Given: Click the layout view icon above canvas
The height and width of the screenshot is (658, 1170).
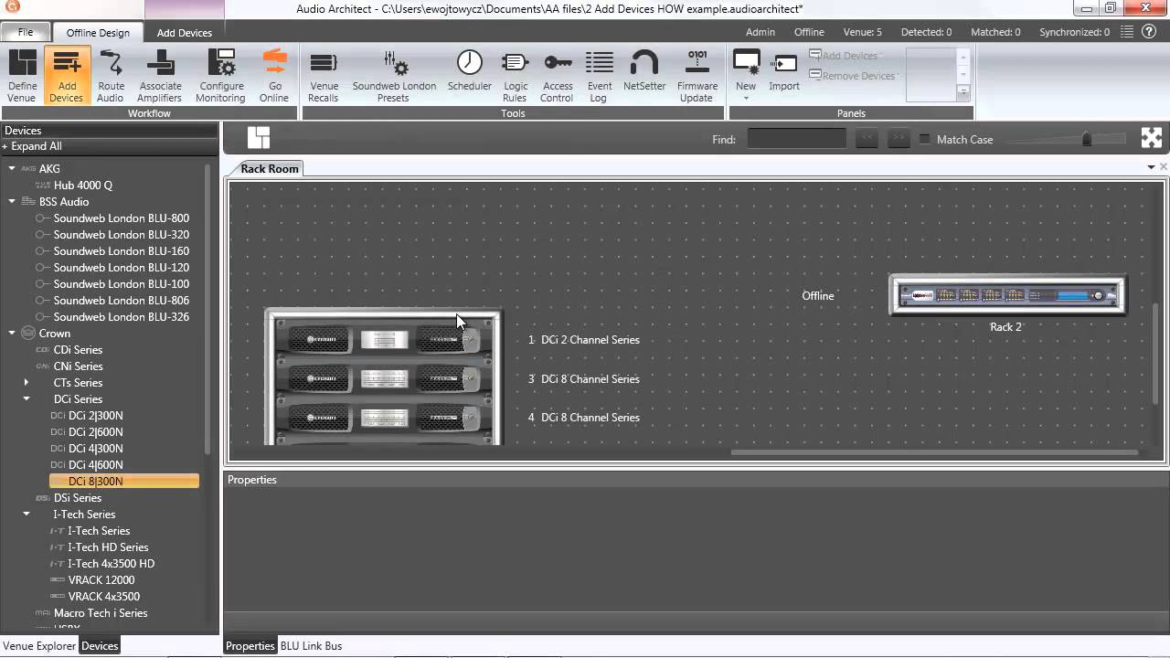Looking at the screenshot, I should [259, 138].
